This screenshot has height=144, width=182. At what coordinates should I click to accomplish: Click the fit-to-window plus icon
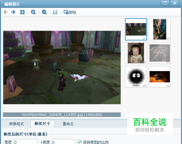[x=23, y=12]
